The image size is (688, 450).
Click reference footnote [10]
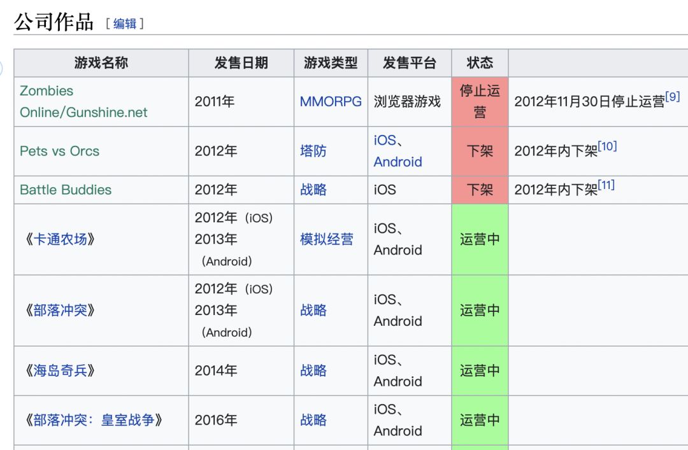coord(607,146)
